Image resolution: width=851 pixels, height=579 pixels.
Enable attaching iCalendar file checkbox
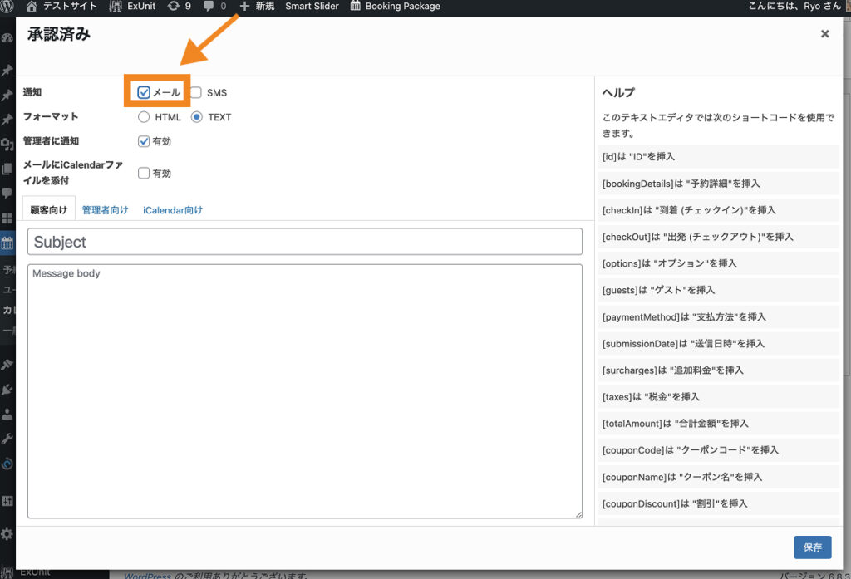(144, 174)
